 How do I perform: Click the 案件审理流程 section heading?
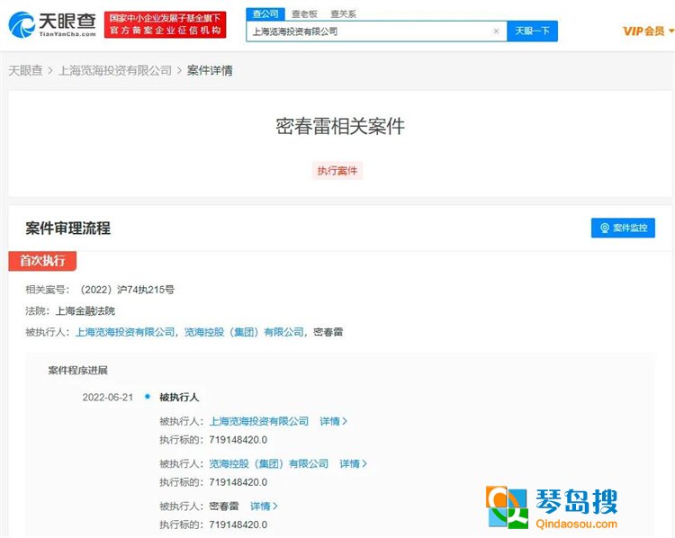coord(68,229)
